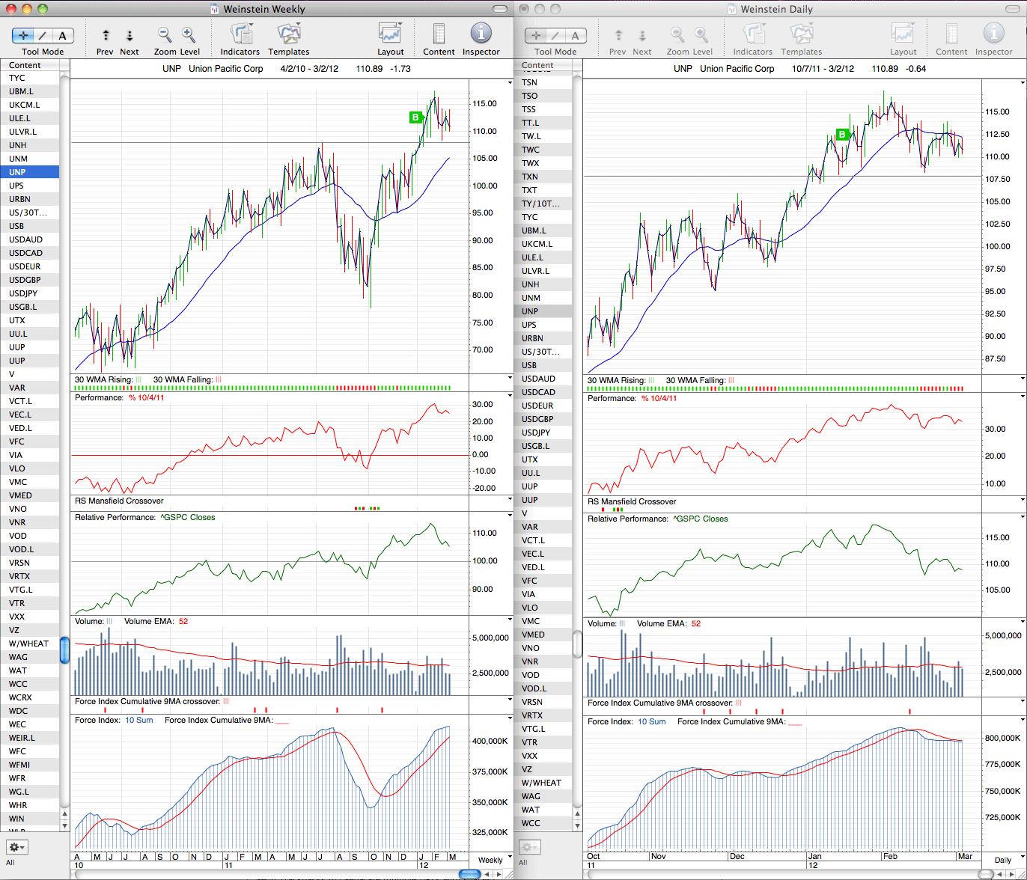Select WFMI in the Weekly symbol list
Viewport: 1027px width, 880px height.
click(30, 765)
